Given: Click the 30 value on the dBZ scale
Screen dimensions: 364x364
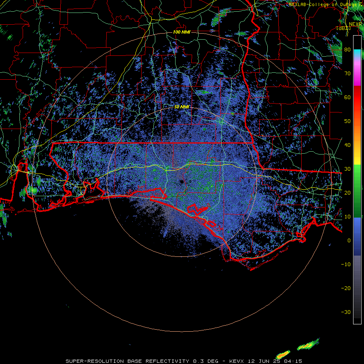Looking at the screenshot, I should tap(347, 169).
